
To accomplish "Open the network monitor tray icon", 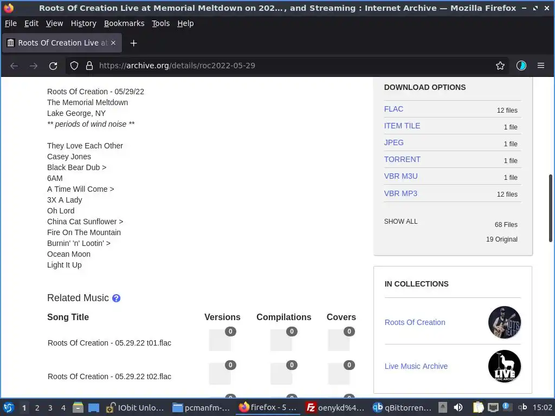I will pos(493,408).
